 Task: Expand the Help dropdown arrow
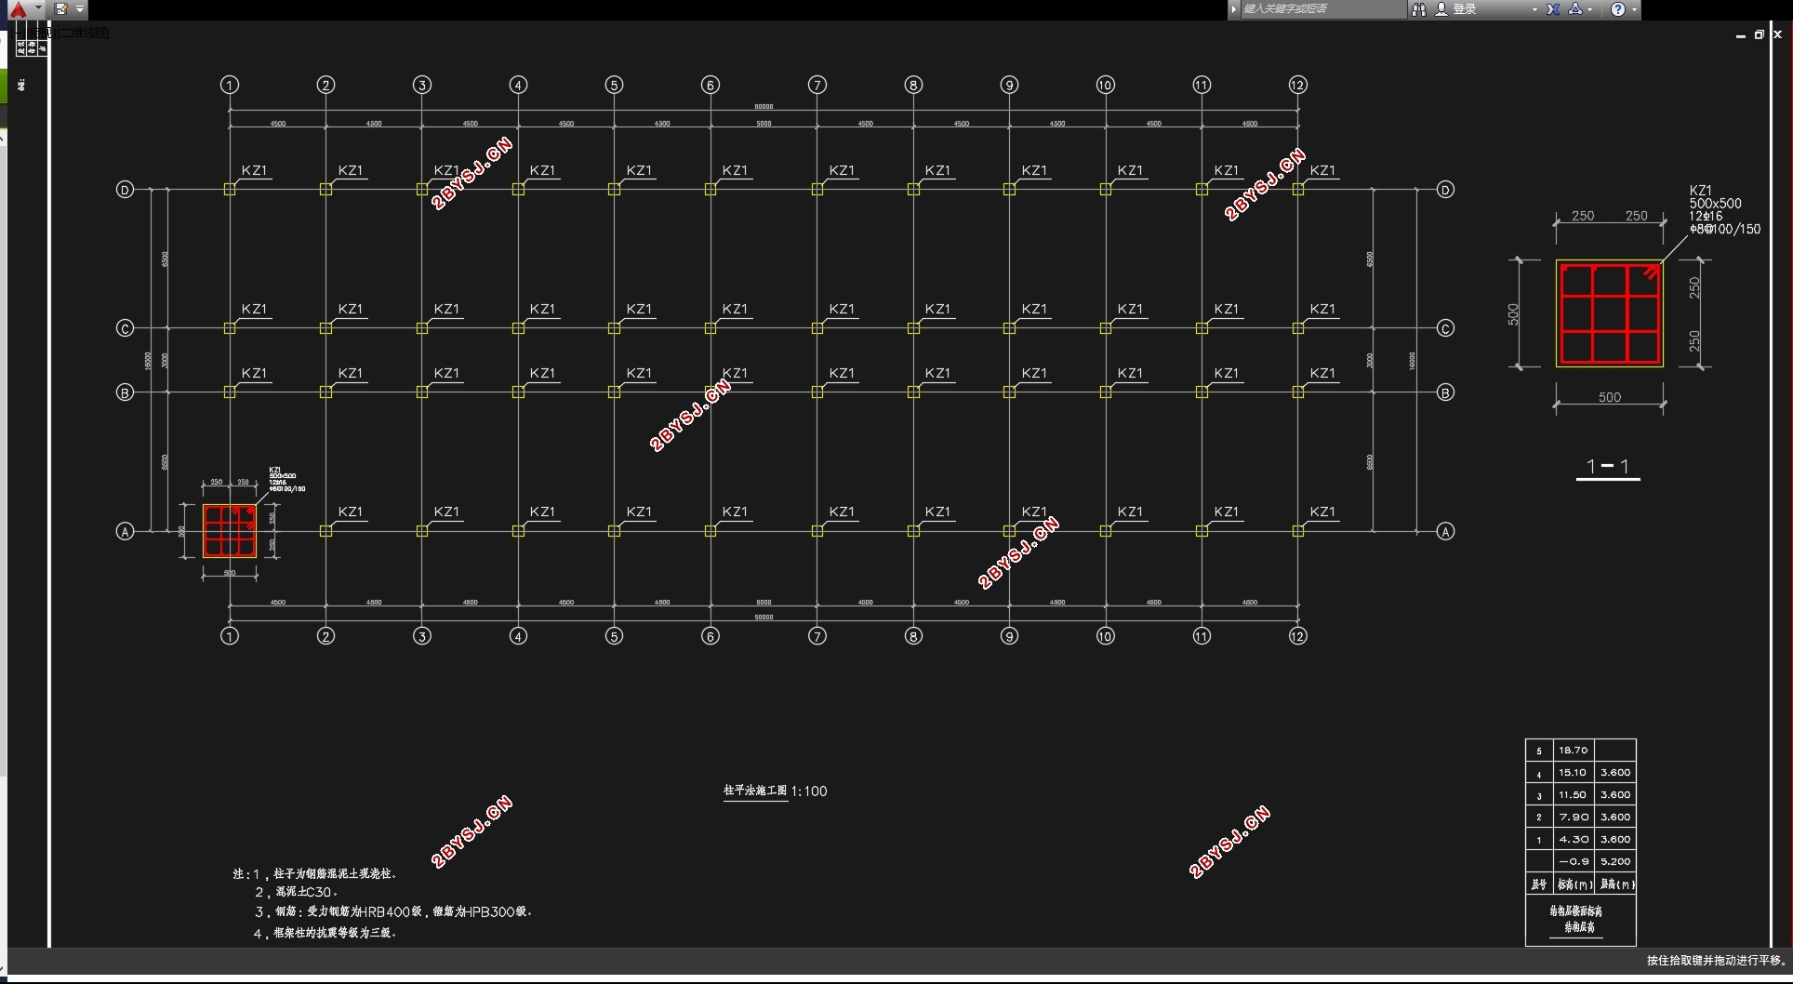[1634, 9]
